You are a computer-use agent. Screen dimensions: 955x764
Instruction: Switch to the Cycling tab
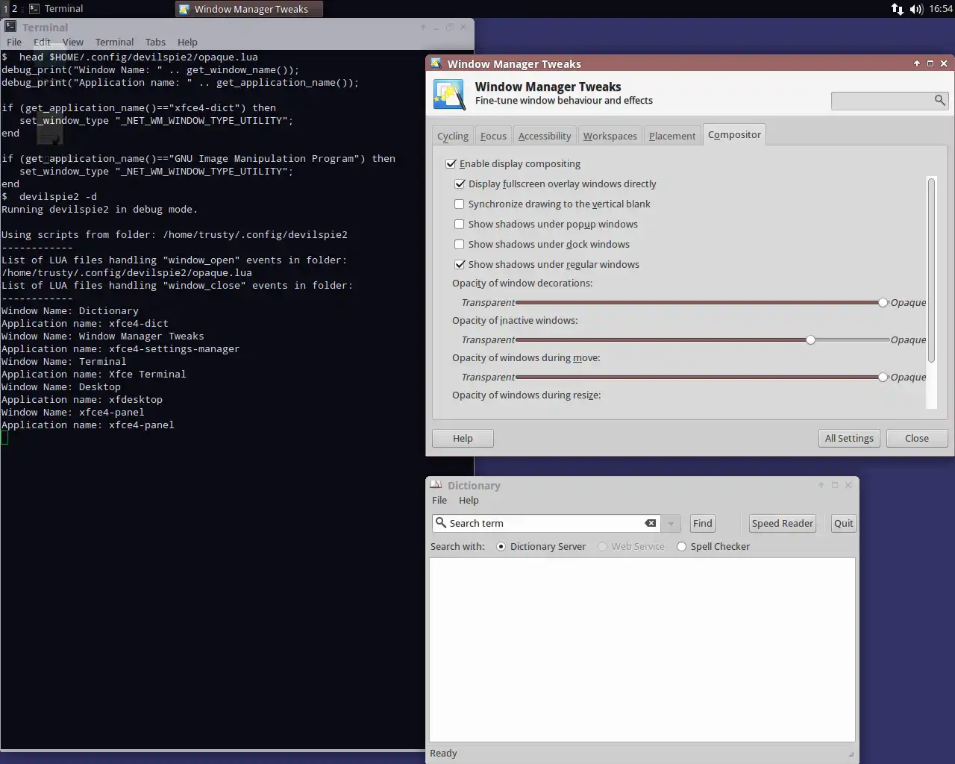pos(453,136)
